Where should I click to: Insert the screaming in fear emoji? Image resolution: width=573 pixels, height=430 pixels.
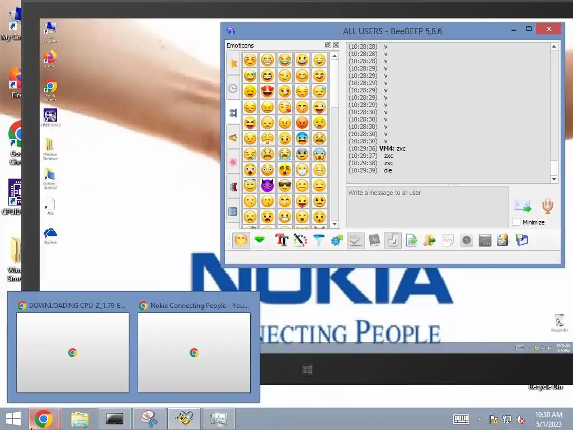coord(320,154)
